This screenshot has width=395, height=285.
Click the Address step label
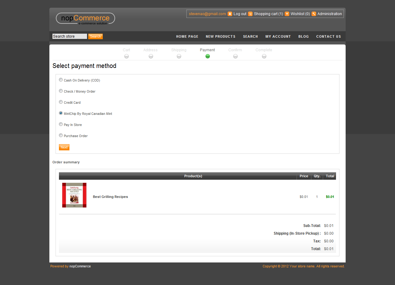tap(151, 50)
